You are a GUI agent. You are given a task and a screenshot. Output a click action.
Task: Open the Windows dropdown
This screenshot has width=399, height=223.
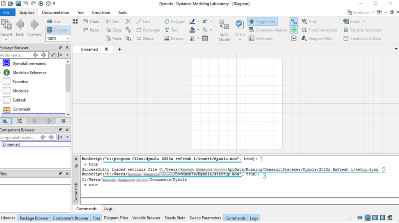(x=360, y=12)
